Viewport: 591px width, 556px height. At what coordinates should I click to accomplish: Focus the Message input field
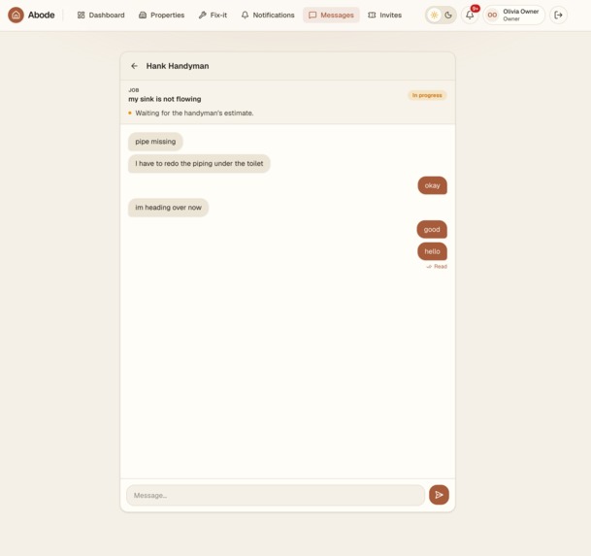click(276, 495)
